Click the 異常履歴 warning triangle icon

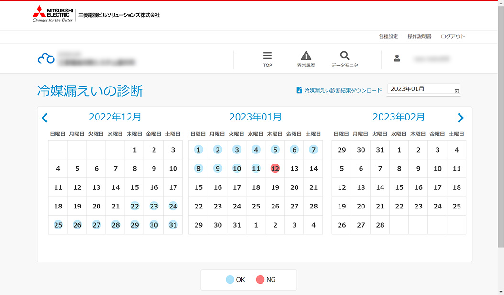click(306, 56)
